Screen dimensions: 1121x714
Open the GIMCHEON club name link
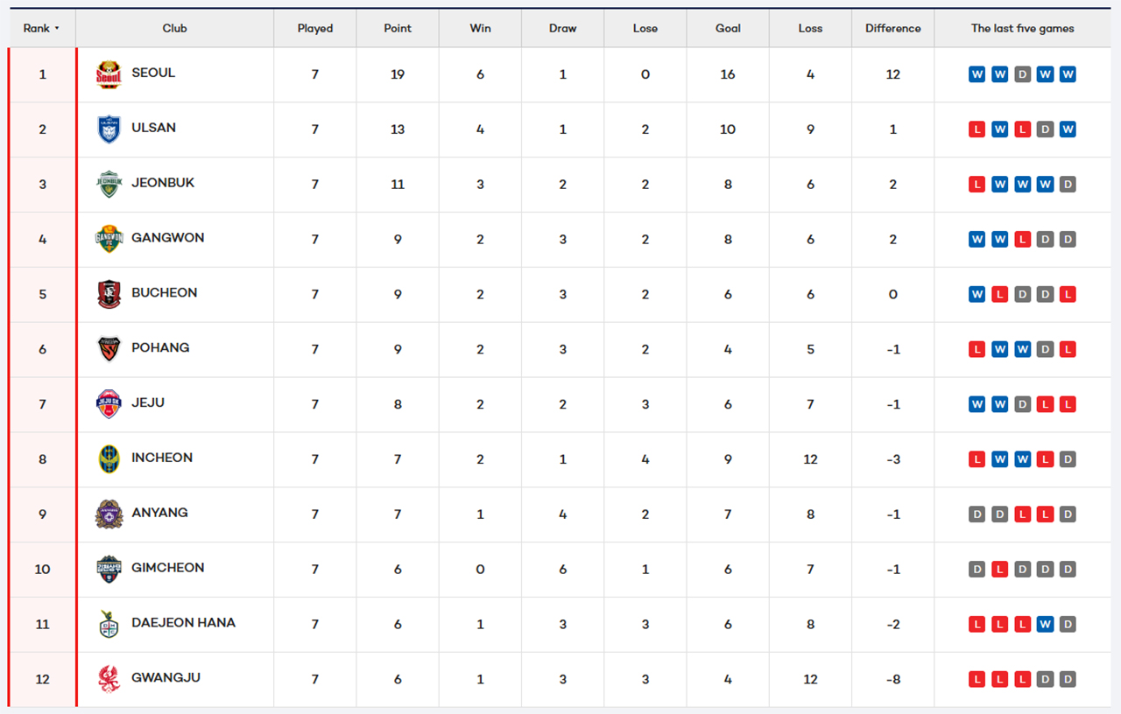(167, 568)
